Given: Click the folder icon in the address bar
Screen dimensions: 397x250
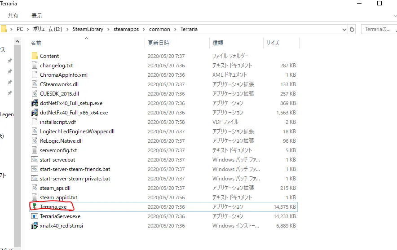Looking at the screenshot, I should [4, 29].
